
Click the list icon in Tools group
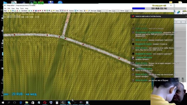click(x=84, y=11)
